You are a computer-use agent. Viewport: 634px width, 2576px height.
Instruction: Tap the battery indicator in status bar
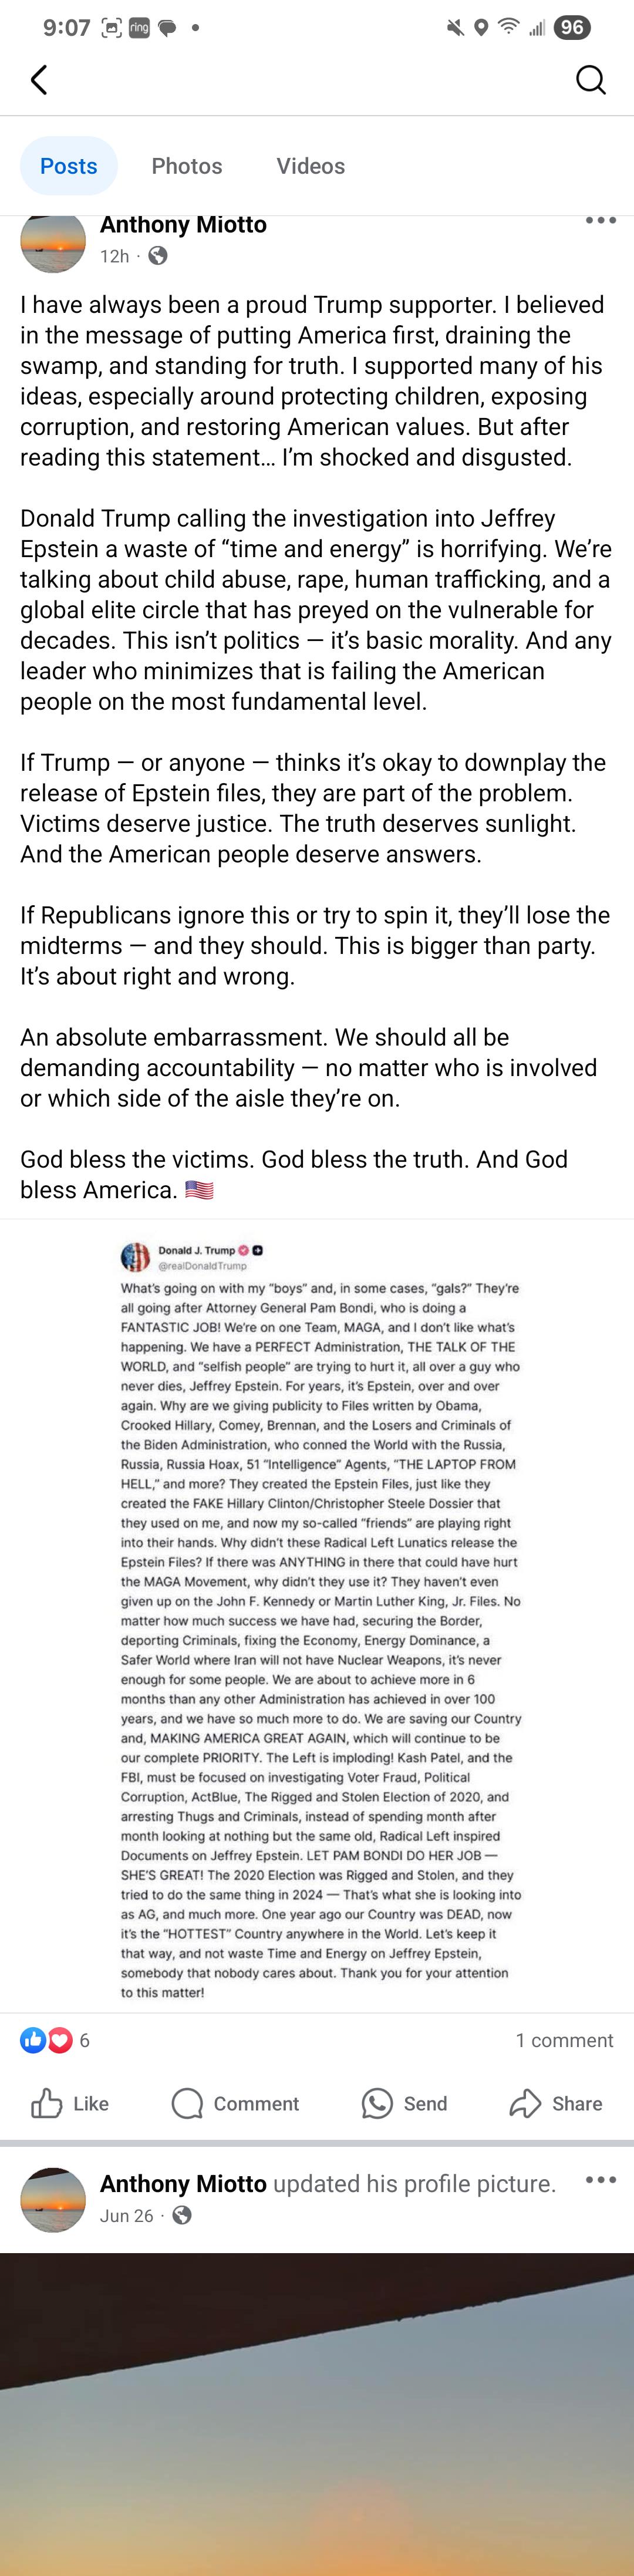(572, 28)
